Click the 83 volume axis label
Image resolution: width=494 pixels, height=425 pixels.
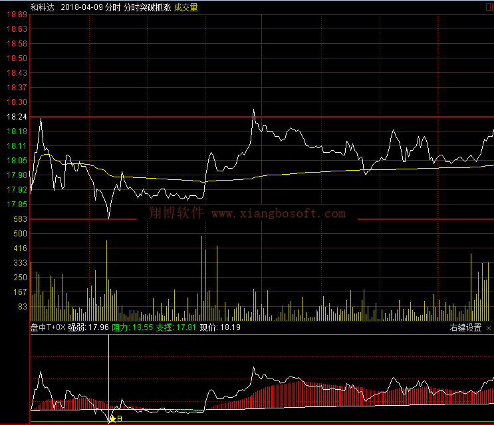[x=23, y=307]
